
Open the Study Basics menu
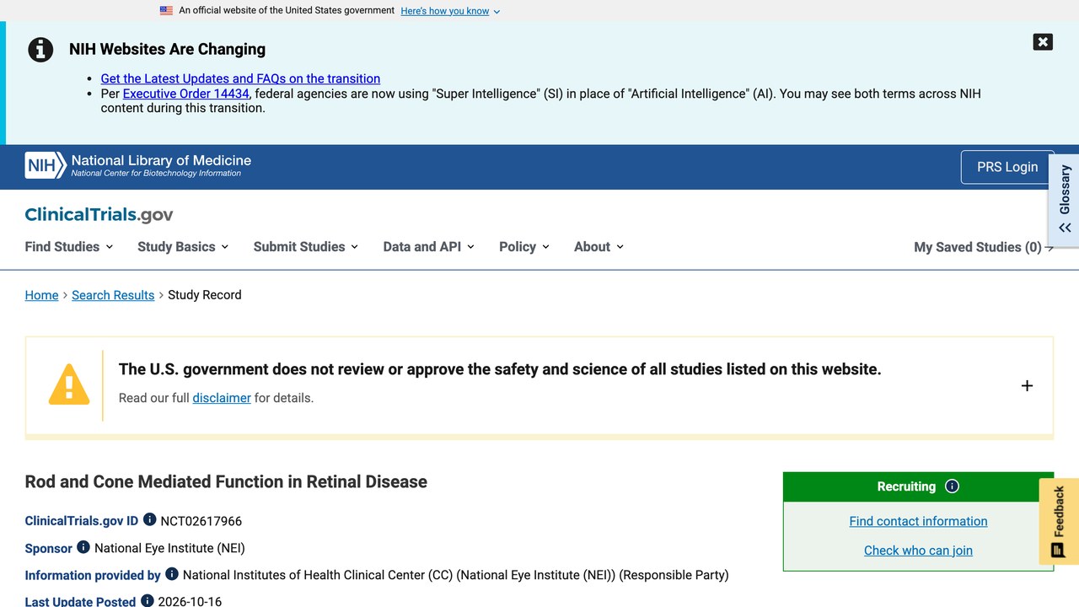(183, 247)
